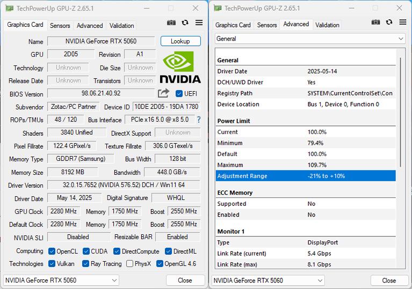
Task: Toggle the Vulkan checkbox
Action: [x=52, y=264]
